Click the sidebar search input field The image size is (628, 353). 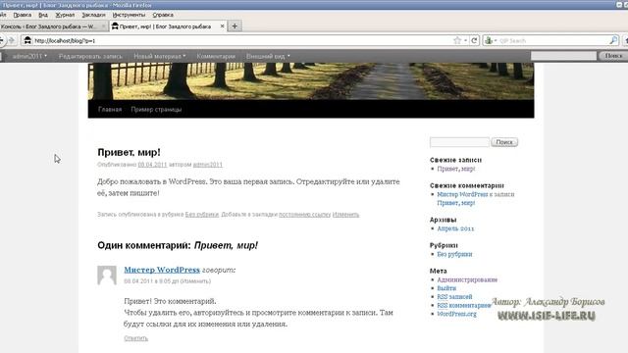point(459,142)
